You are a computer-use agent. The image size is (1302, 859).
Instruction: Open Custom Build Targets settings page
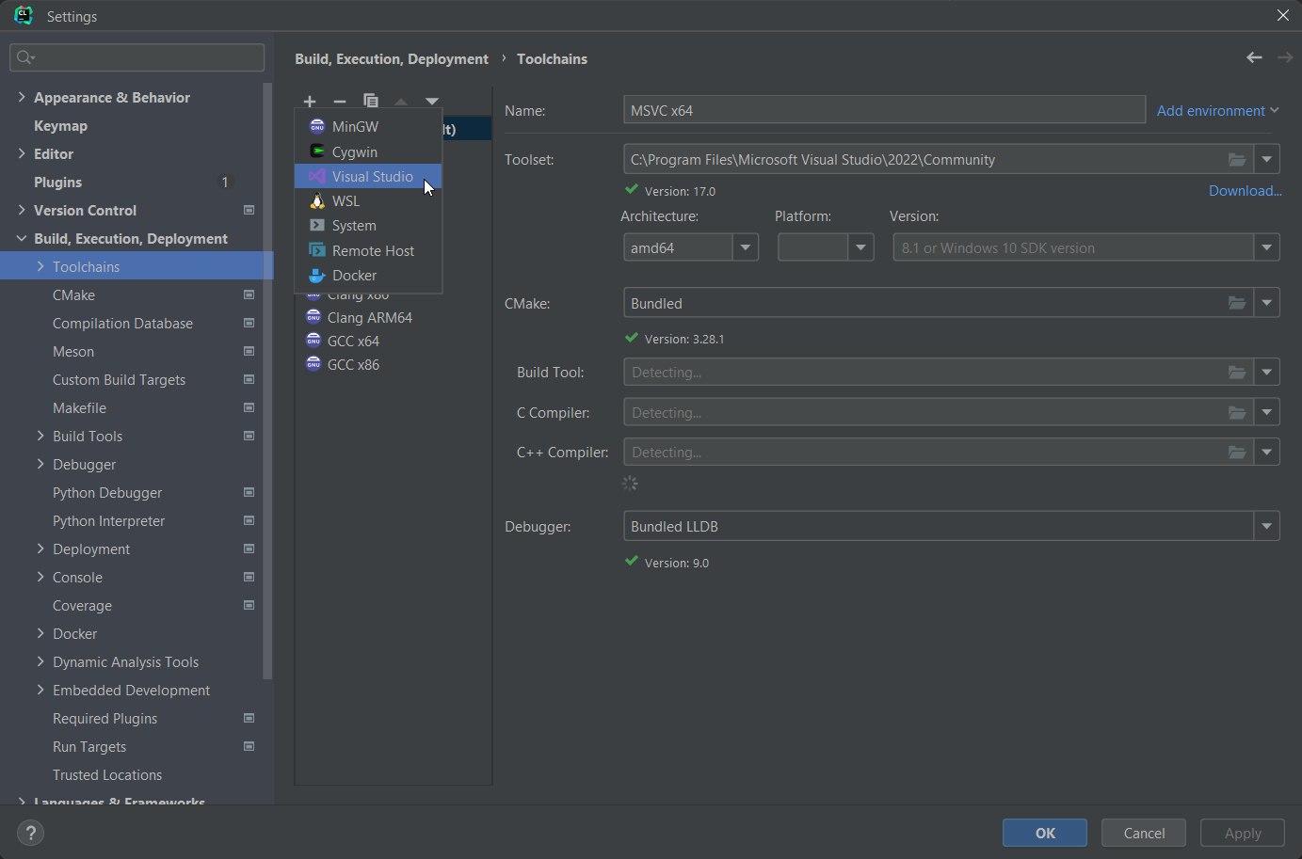(x=119, y=379)
